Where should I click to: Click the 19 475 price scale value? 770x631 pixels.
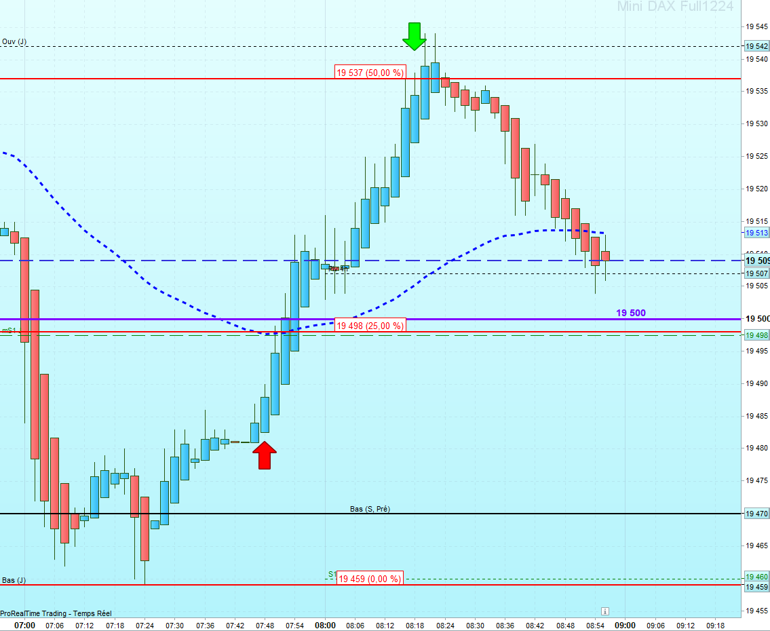(x=756, y=481)
